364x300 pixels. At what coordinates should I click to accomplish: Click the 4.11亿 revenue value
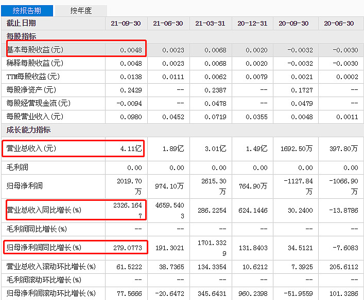click(x=131, y=148)
